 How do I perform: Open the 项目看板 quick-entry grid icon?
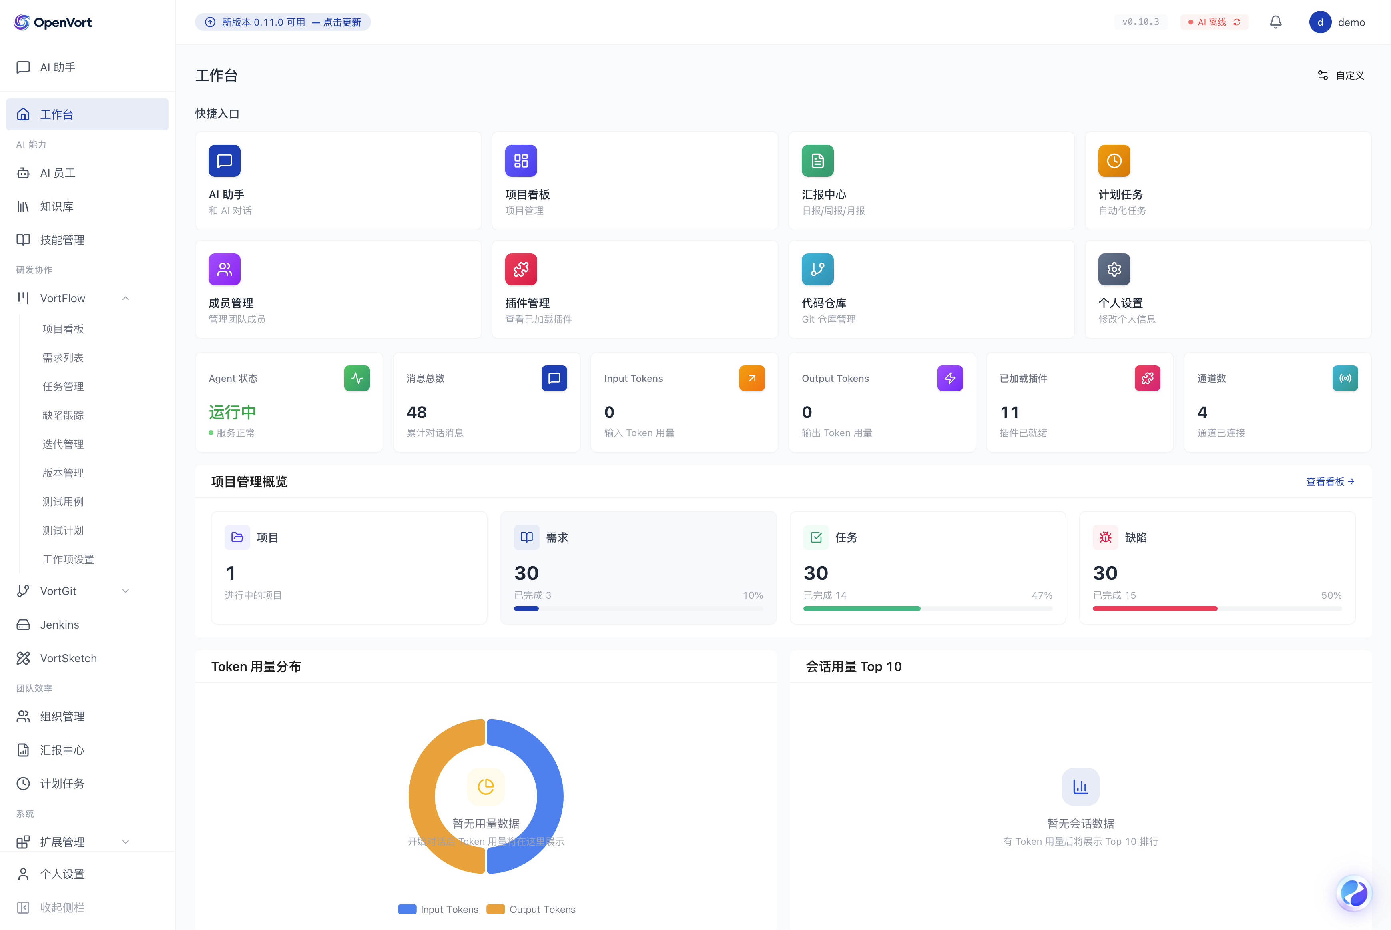tap(520, 161)
